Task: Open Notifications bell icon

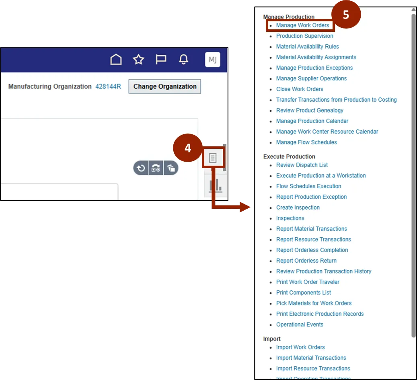Action: click(183, 59)
